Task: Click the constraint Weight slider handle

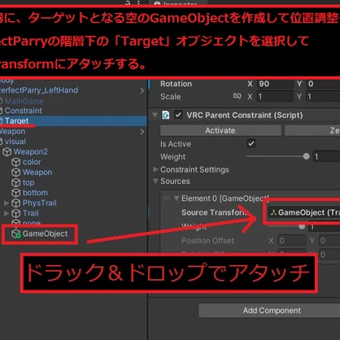Action: pos(307,156)
